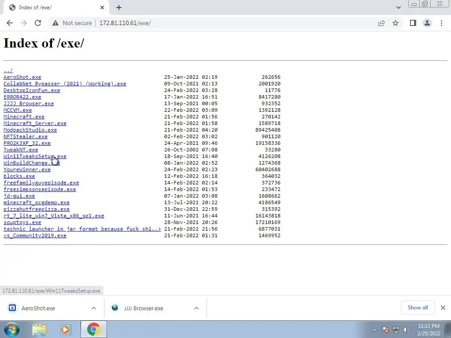
Task: Click the minecraft_pcgdemo.exe link
Action: [37, 202]
